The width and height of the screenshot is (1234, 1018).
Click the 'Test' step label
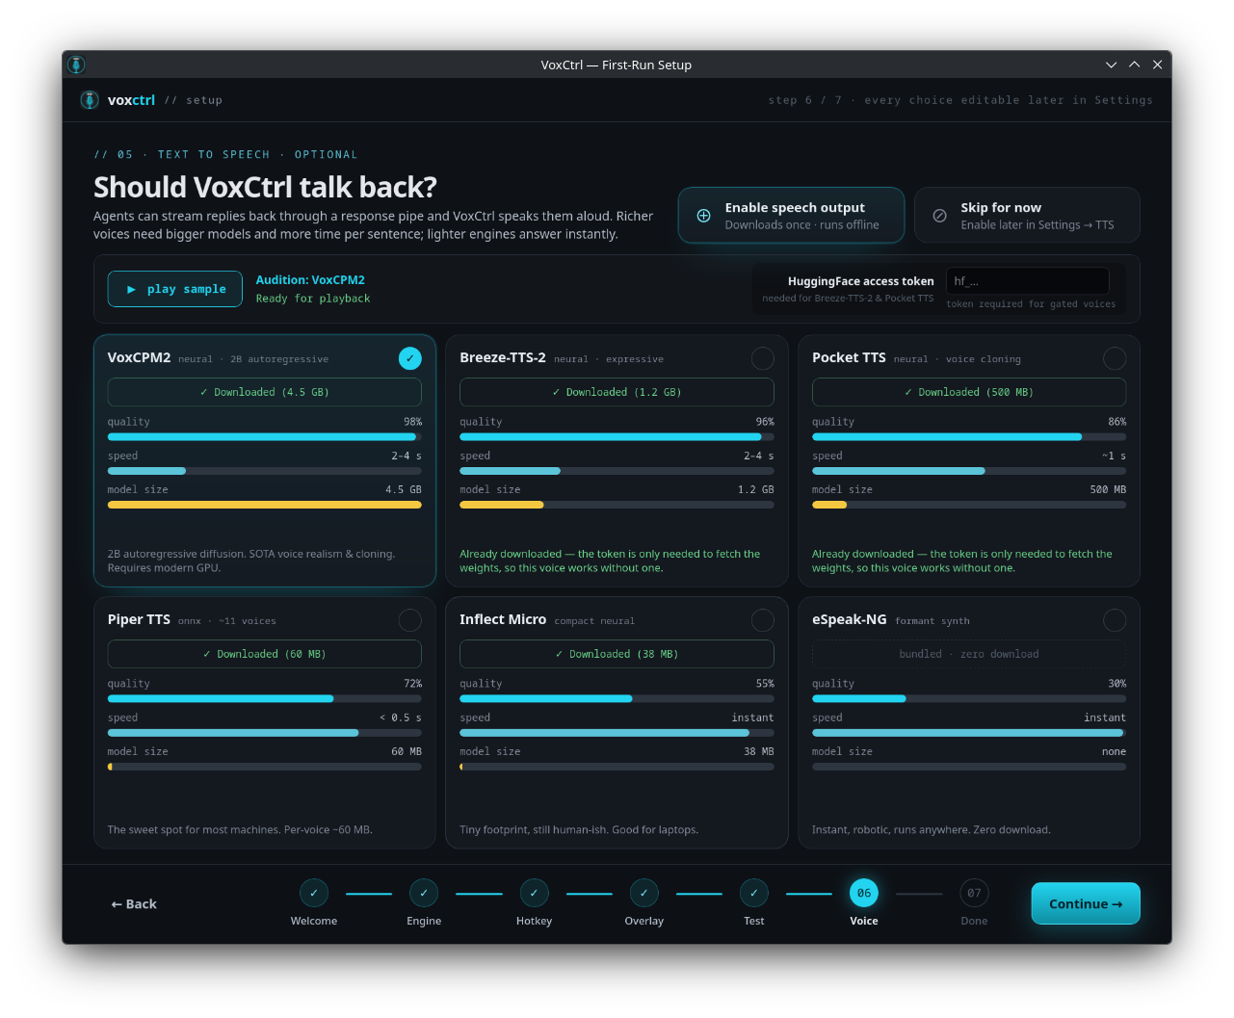coord(754,921)
